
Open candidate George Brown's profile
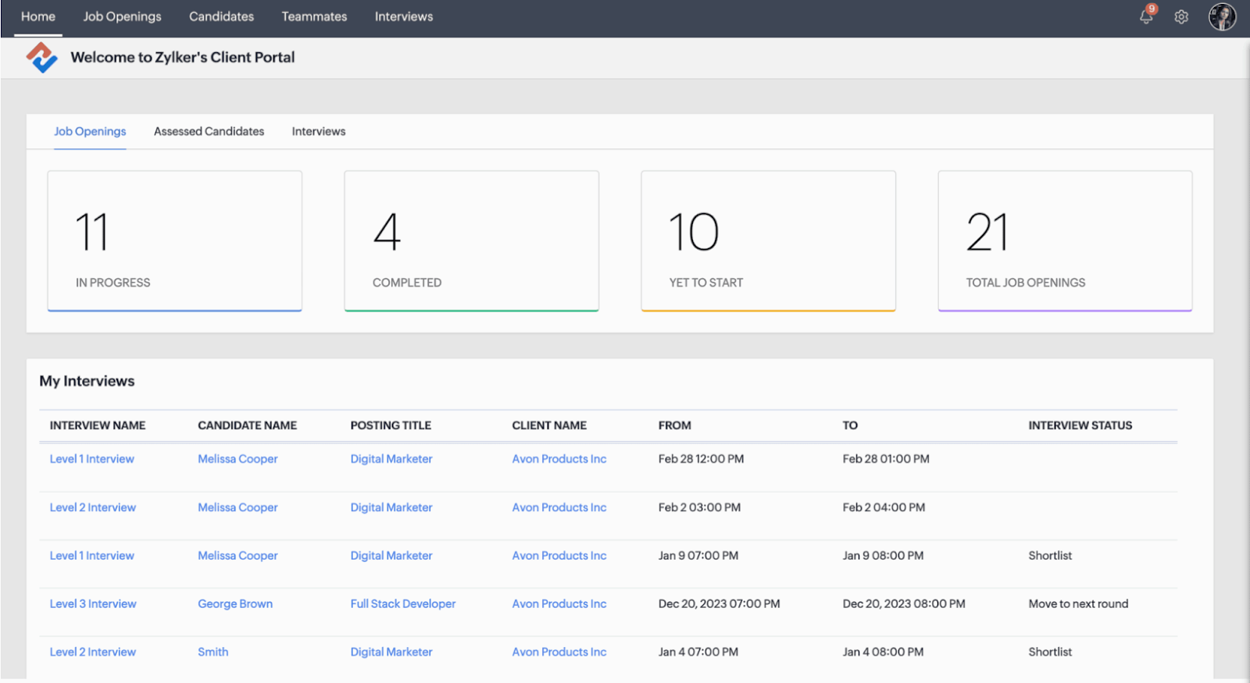click(235, 603)
